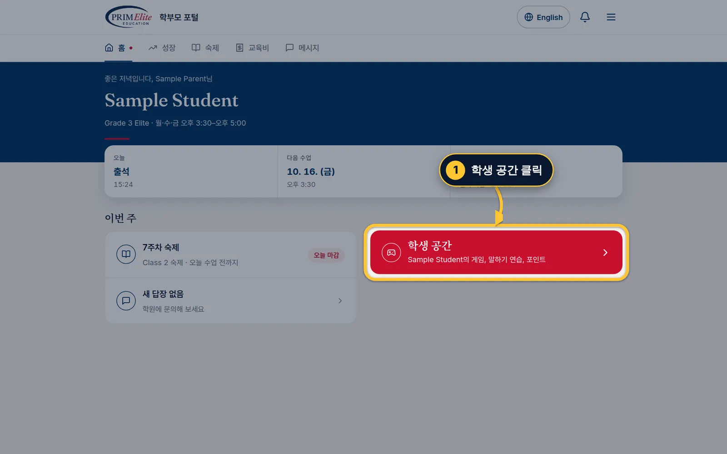The height and width of the screenshot is (454, 727).
Task: Click the Class 2 숙제 description text
Action: [x=190, y=262]
